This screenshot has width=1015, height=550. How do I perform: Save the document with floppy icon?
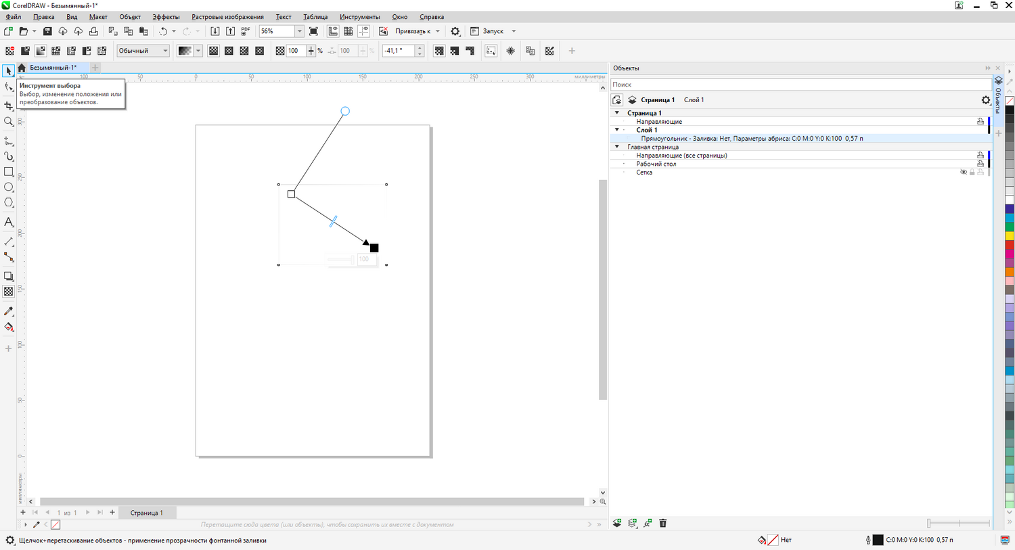(47, 31)
